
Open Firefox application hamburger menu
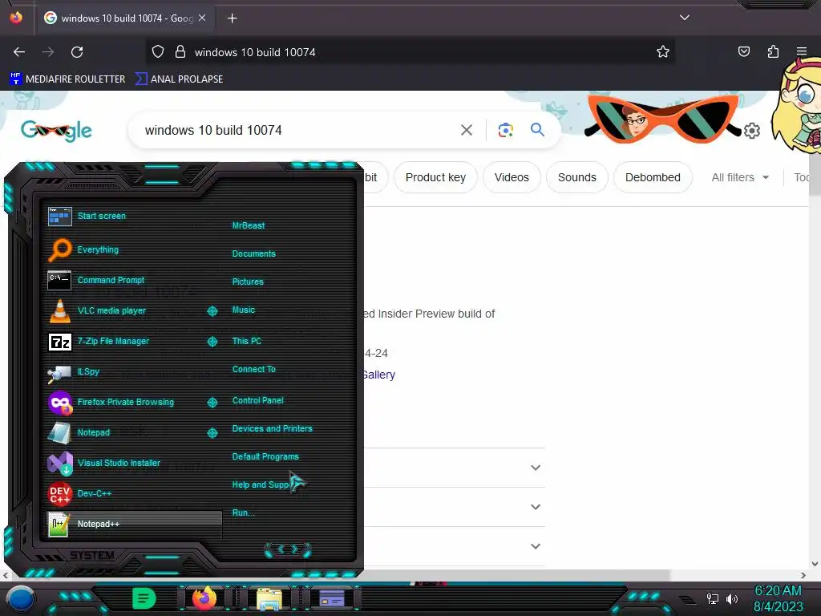pyautogui.click(x=802, y=52)
